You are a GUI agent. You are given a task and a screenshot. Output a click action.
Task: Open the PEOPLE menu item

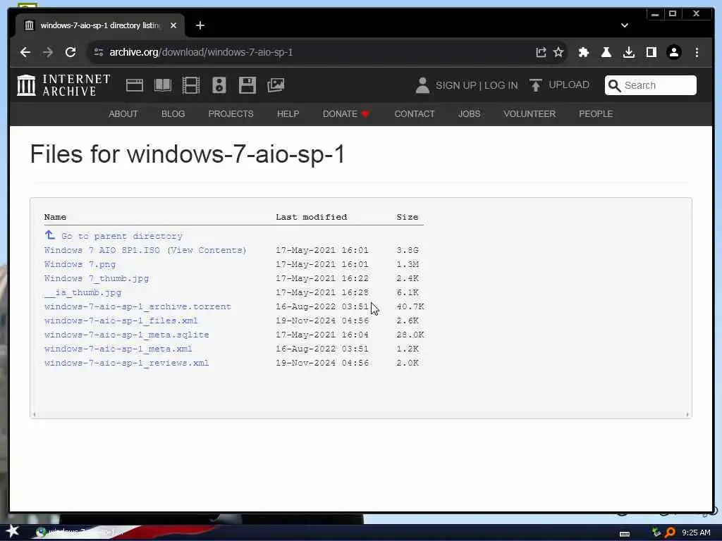point(596,113)
